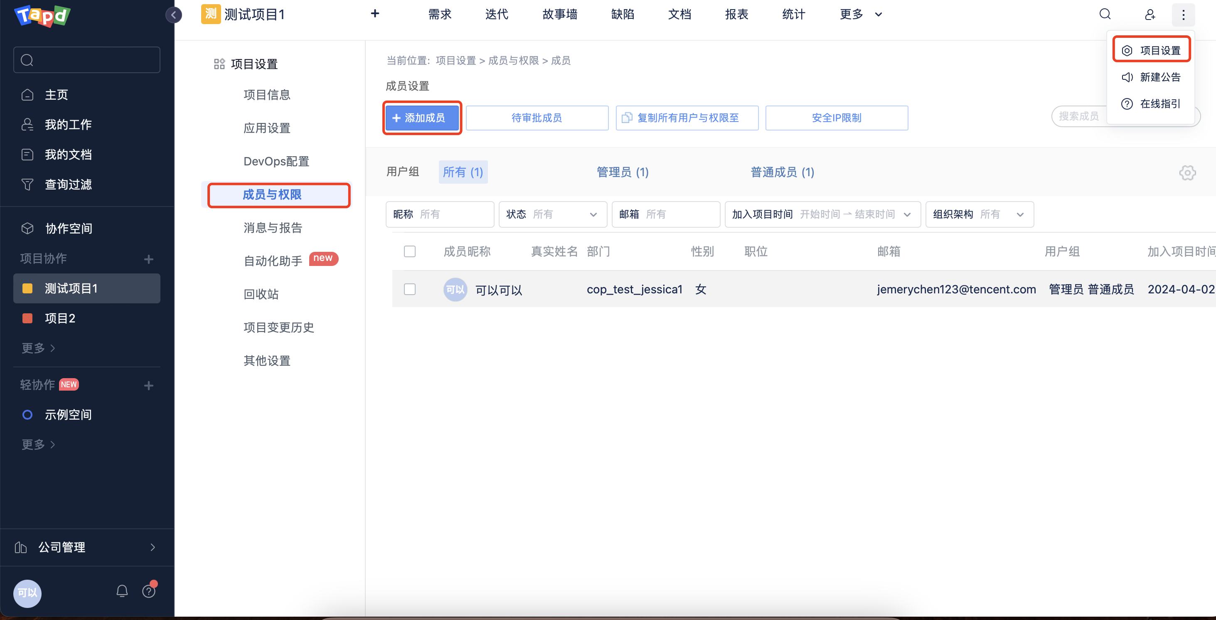Switch to 文档 tab
This screenshot has width=1216, height=620.
click(680, 15)
